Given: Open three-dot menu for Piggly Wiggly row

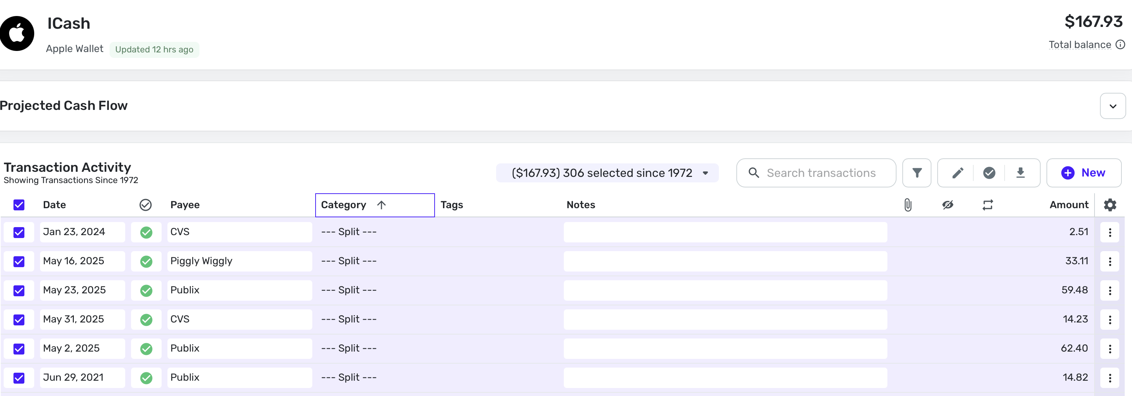Looking at the screenshot, I should point(1109,261).
